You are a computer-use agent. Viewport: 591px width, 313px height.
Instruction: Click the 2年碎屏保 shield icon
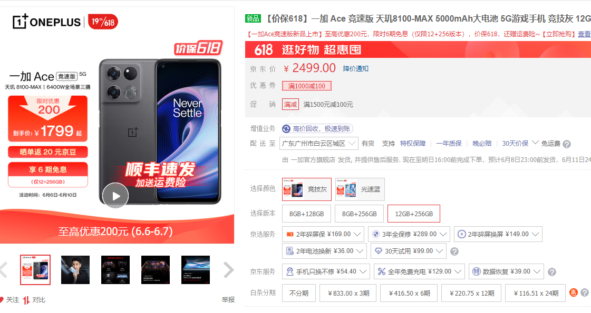tap(290, 234)
